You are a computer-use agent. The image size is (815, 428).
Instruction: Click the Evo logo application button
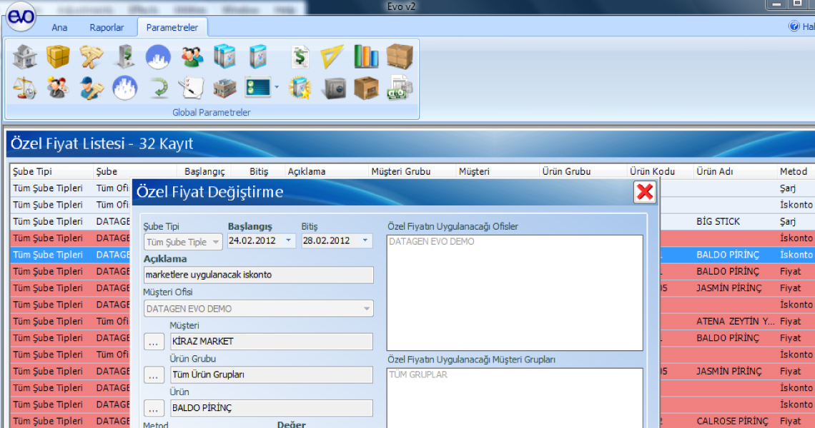click(x=21, y=17)
